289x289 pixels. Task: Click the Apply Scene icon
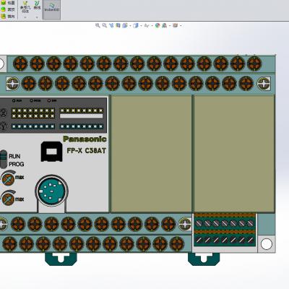(164, 25)
